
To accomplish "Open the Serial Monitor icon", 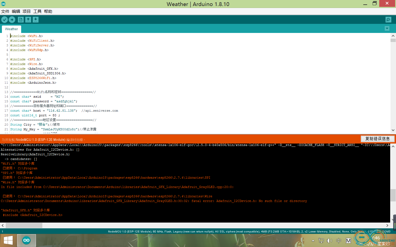I will click(x=388, y=19).
